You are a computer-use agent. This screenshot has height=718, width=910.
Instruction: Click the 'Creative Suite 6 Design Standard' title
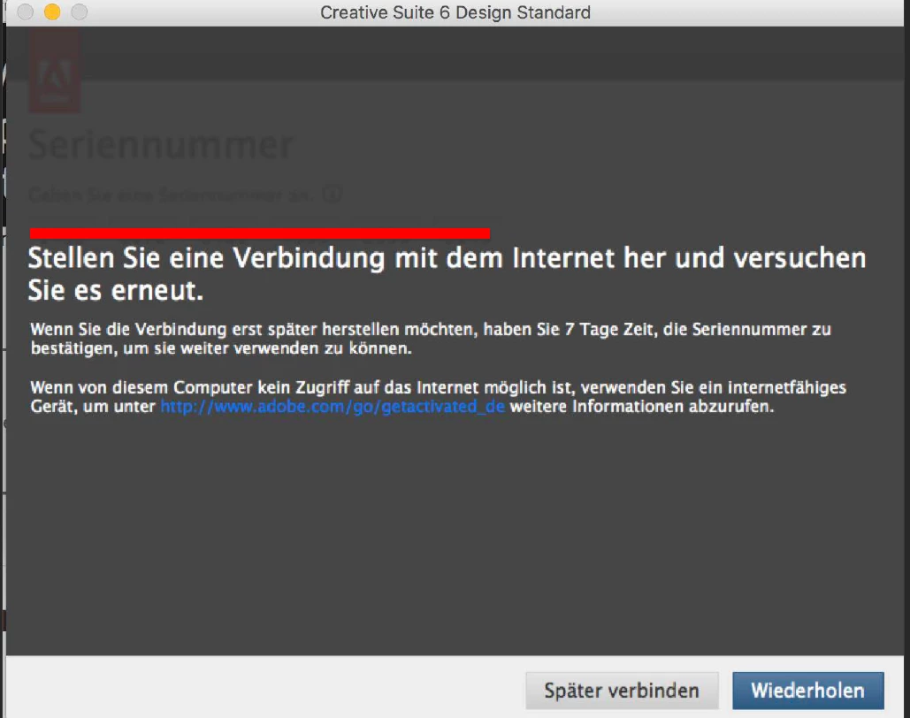pos(455,12)
